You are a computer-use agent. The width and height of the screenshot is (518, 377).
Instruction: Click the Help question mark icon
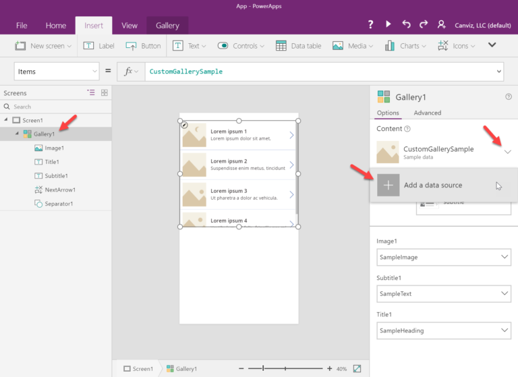pyautogui.click(x=370, y=24)
